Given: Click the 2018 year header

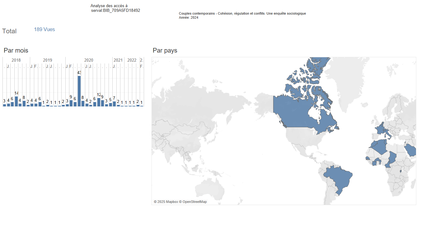Looking at the screenshot, I should coord(16,60).
